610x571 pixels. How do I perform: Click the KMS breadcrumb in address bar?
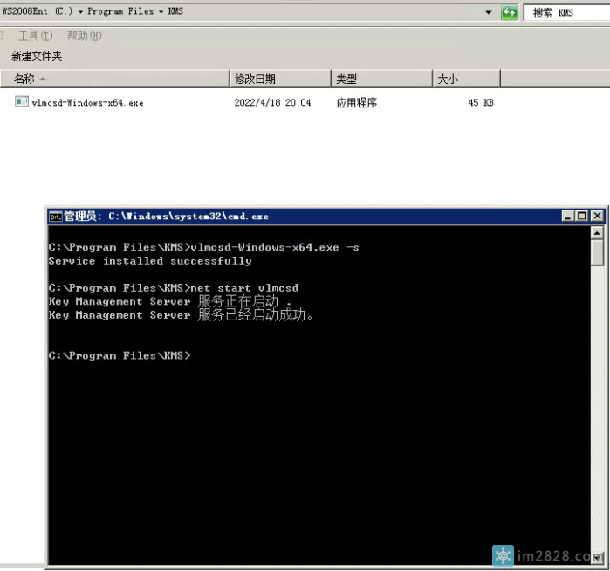(175, 11)
